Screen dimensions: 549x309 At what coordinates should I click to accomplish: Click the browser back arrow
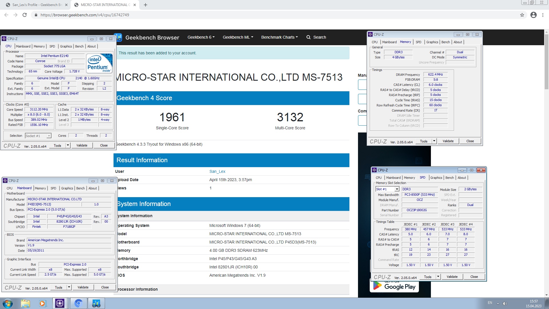(x=6, y=15)
